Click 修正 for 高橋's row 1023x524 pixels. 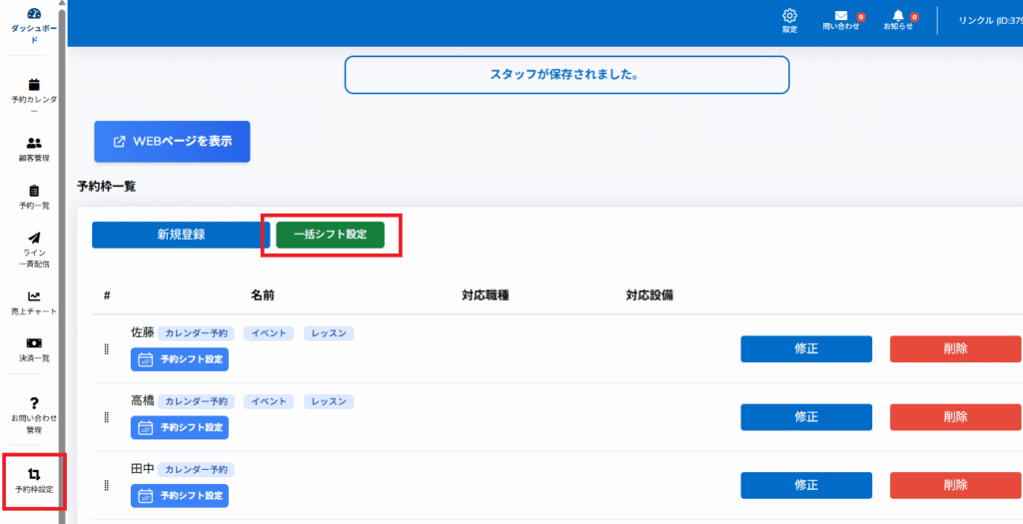click(x=805, y=417)
